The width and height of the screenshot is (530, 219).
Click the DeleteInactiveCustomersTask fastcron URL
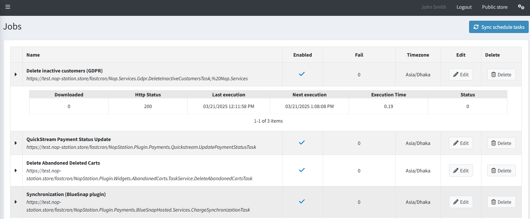pos(137,79)
